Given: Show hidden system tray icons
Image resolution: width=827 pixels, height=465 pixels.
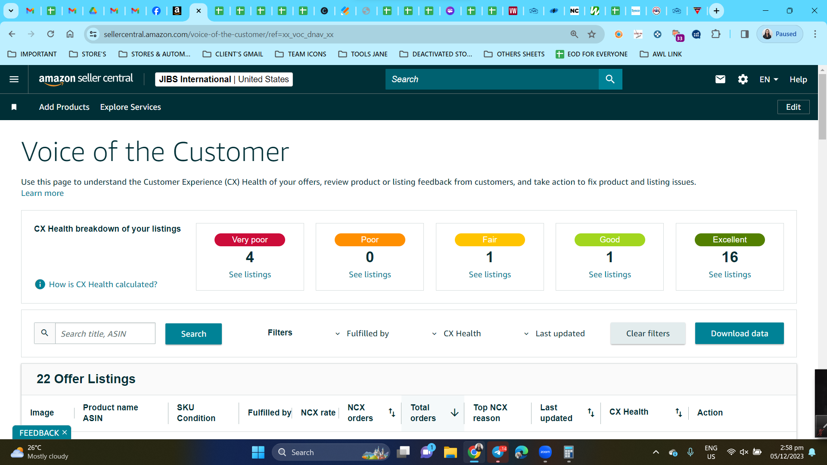Looking at the screenshot, I should click(656, 452).
